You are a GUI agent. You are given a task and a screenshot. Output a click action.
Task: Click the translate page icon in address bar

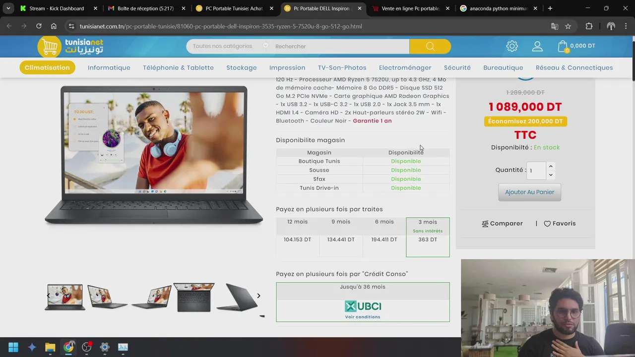[x=555, y=26]
